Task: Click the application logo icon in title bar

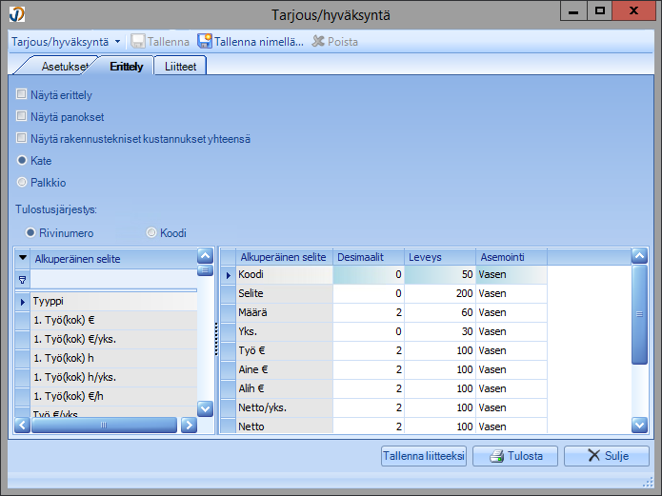Action: (16, 13)
